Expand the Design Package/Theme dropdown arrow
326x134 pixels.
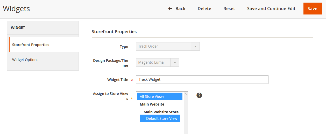175,63
